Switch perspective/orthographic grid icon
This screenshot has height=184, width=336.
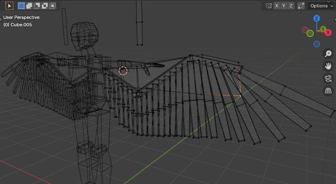(x=328, y=91)
